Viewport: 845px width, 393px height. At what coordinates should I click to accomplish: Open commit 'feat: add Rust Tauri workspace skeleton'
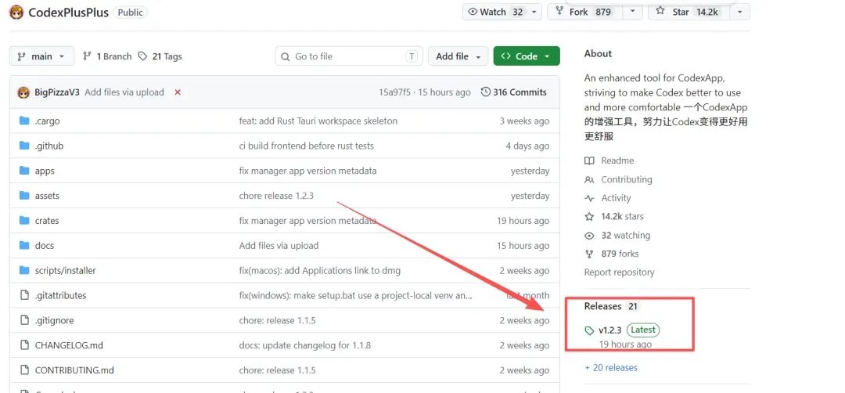(x=318, y=121)
